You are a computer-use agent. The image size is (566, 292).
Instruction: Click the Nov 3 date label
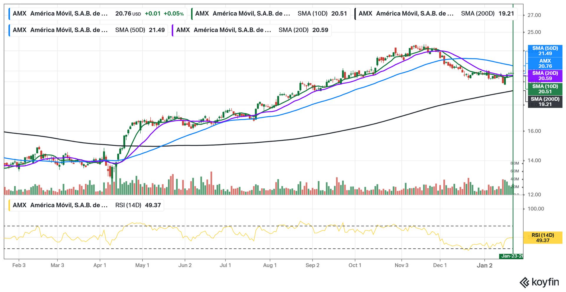[402, 266]
